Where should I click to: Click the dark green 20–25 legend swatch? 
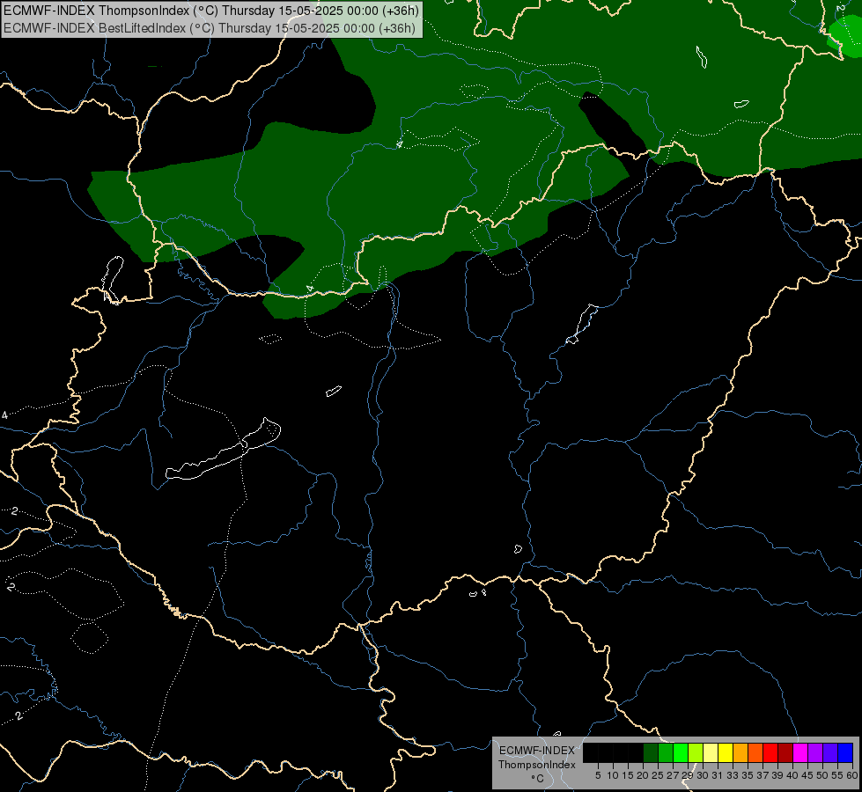click(x=651, y=752)
